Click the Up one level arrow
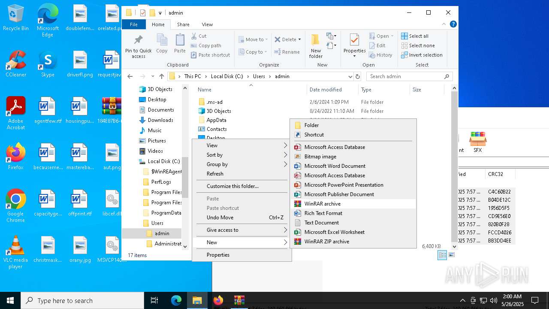 tap(161, 76)
